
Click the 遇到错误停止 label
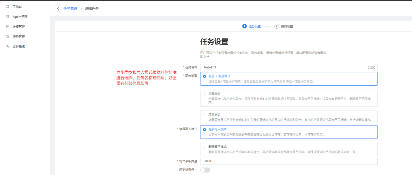[188, 170]
